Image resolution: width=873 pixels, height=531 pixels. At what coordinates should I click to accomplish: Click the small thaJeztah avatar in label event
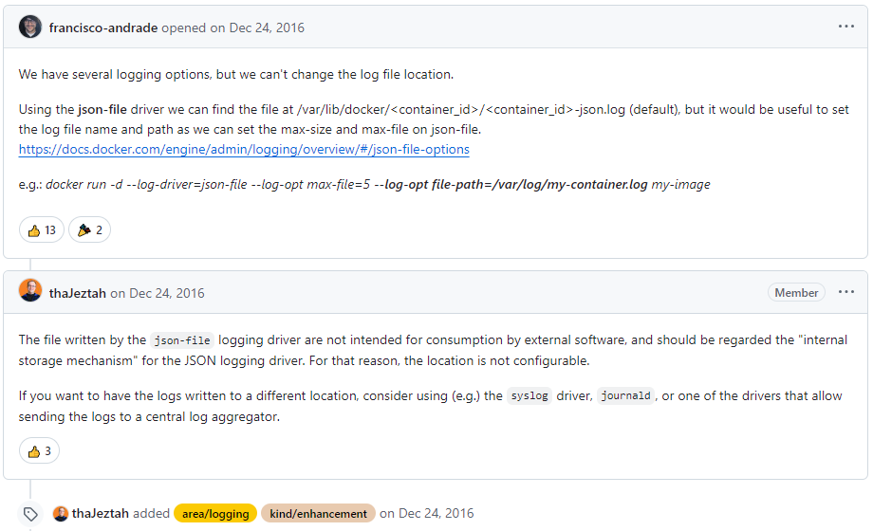point(60,514)
